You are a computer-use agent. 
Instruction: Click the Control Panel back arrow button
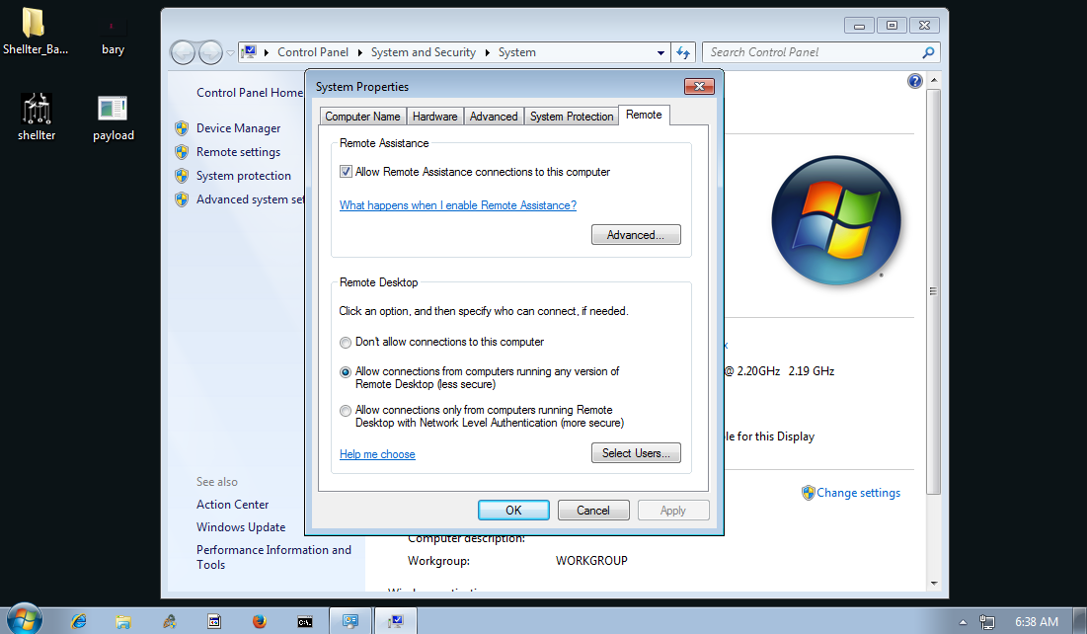183,52
